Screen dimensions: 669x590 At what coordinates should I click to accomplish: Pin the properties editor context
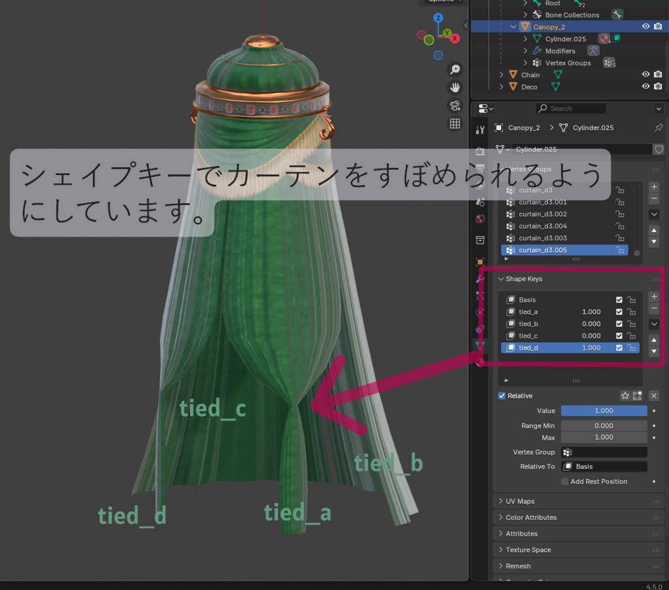tap(659, 127)
